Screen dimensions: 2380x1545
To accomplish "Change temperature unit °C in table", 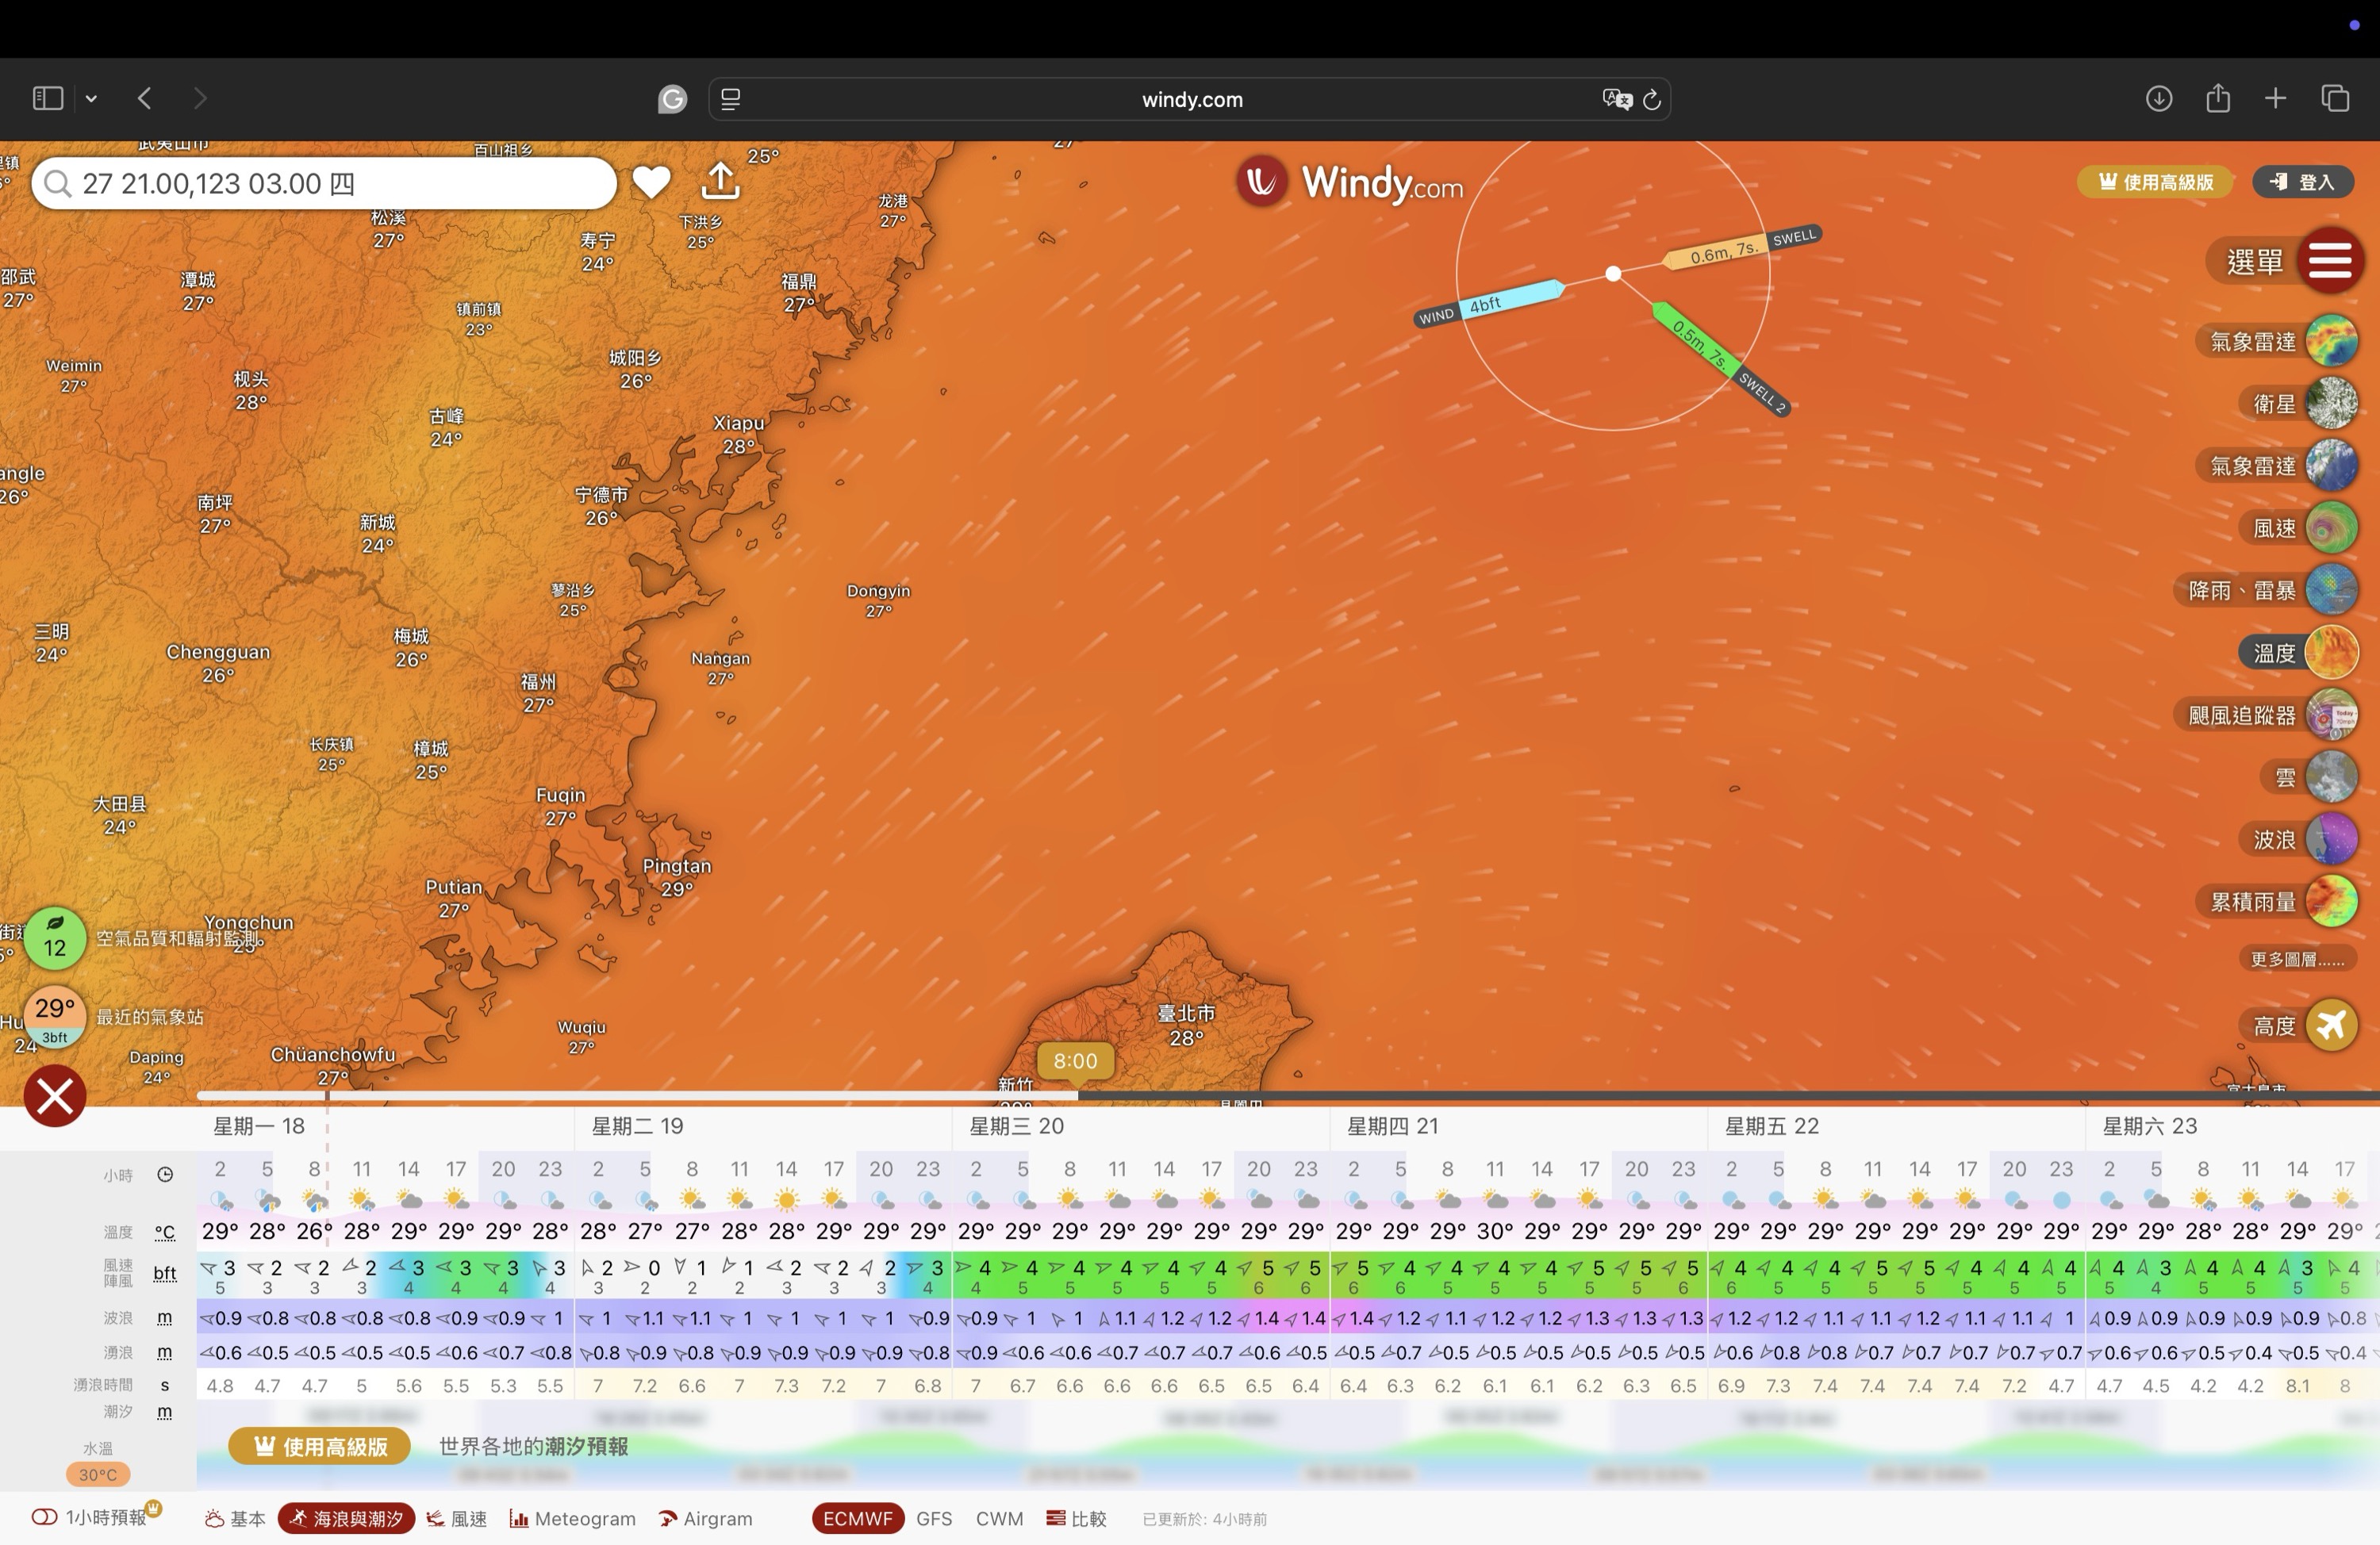I will [x=165, y=1232].
